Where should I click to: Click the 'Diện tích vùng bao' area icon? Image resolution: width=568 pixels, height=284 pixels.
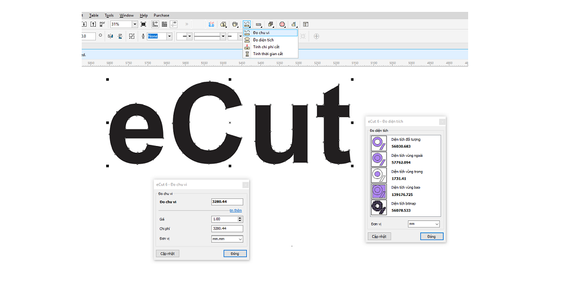click(x=378, y=191)
